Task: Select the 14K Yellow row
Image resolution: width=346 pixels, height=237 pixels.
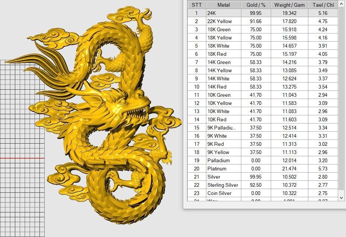Action: [263, 70]
